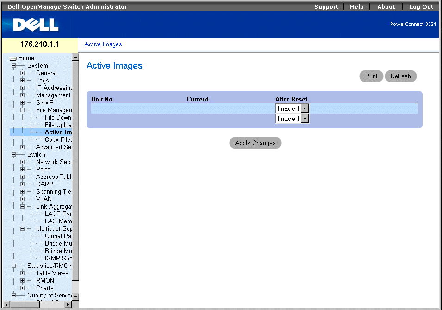Expand the Advanced Settings node

click(x=22, y=147)
